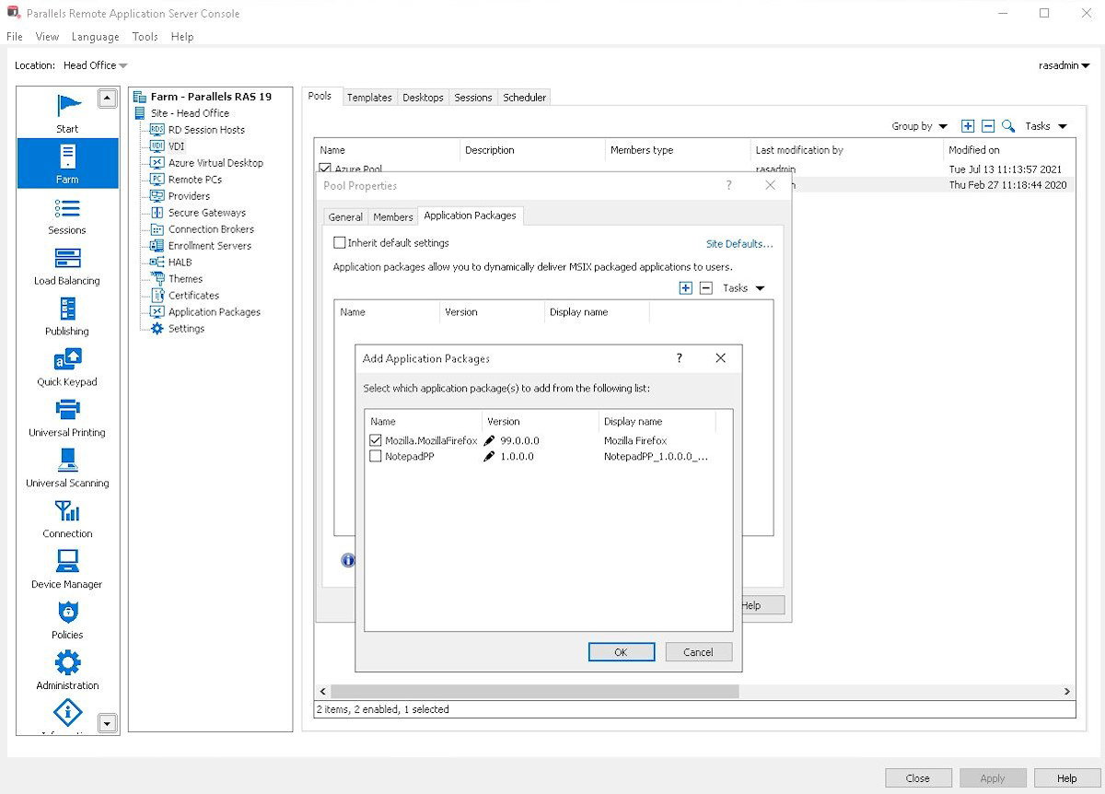Image resolution: width=1105 pixels, height=794 pixels.
Task: Select Providers tree node
Action: click(x=189, y=196)
